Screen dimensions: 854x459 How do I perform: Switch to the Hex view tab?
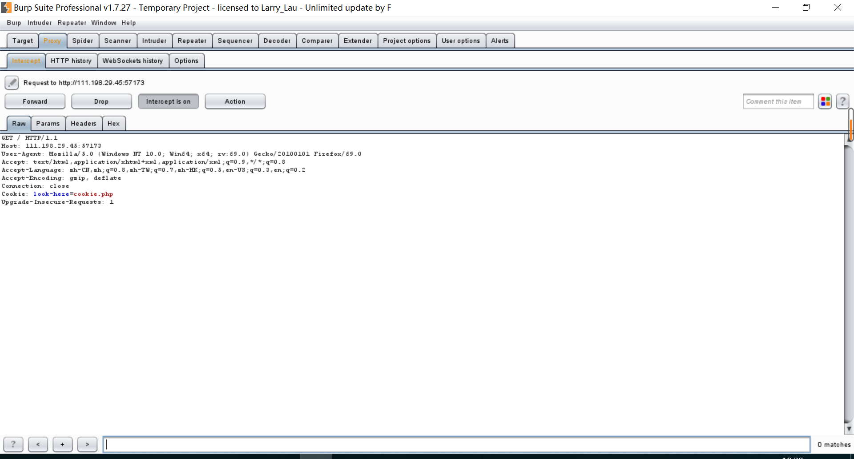113,123
